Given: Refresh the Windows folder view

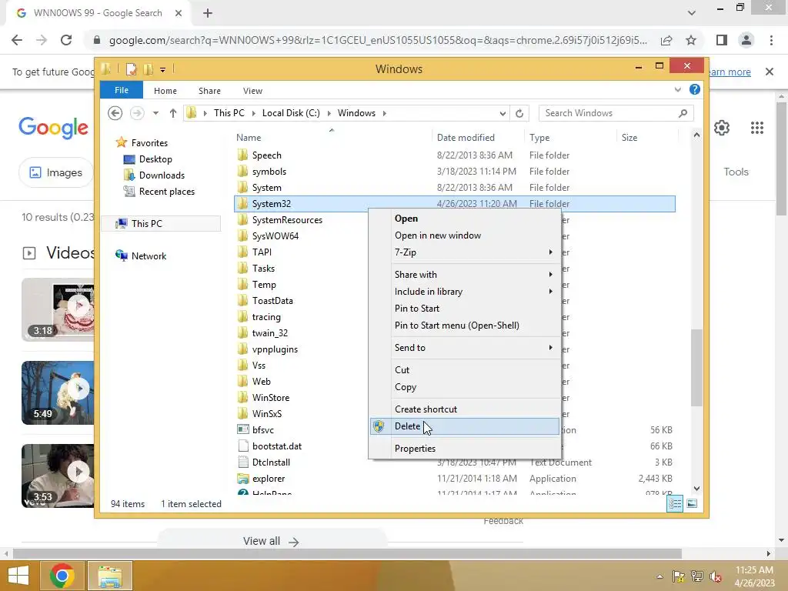Looking at the screenshot, I should coord(519,114).
